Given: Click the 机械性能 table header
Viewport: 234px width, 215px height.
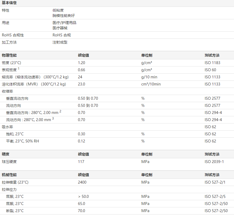Looking at the screenshot, I should pyautogui.click(x=9, y=175).
